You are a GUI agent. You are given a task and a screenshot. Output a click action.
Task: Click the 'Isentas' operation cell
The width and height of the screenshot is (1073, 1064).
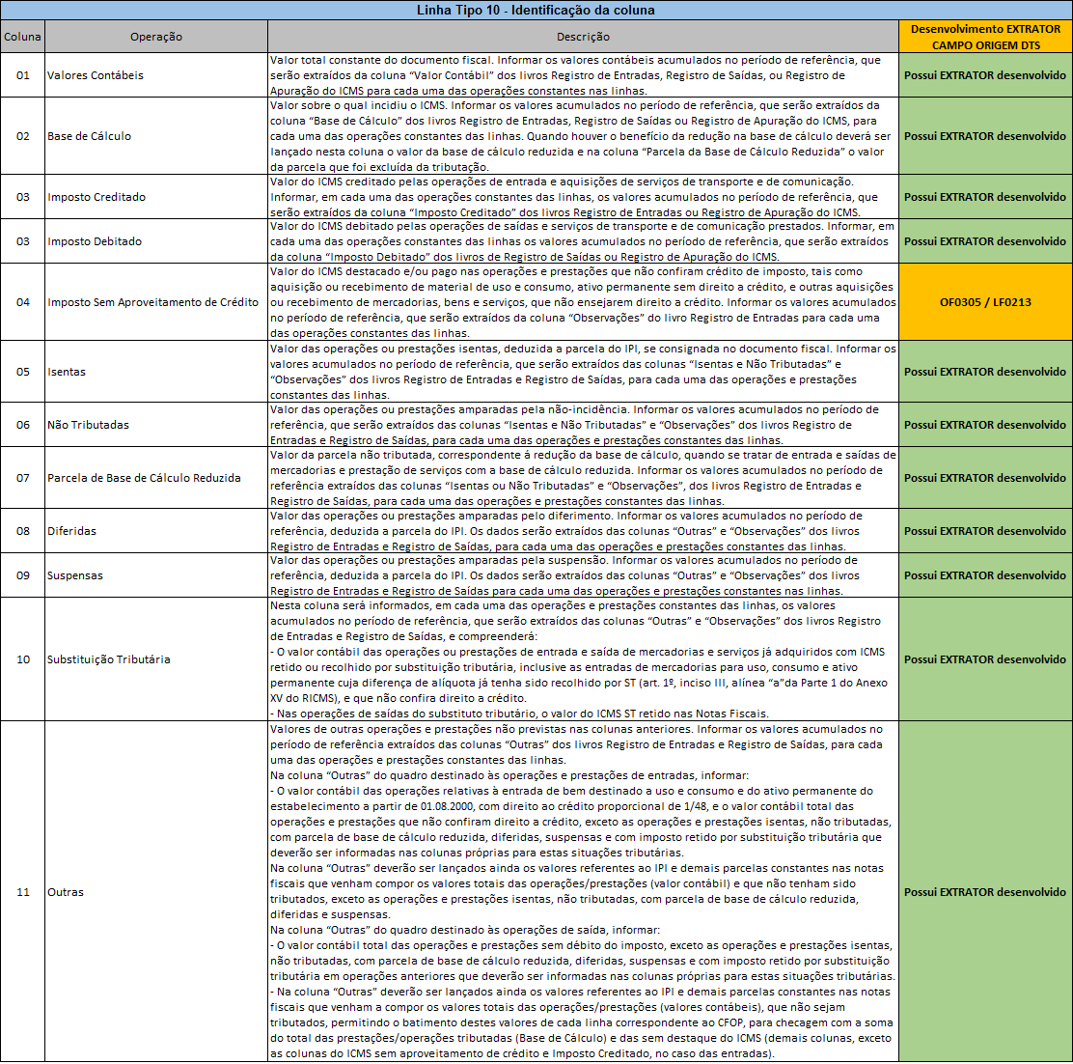tap(156, 372)
